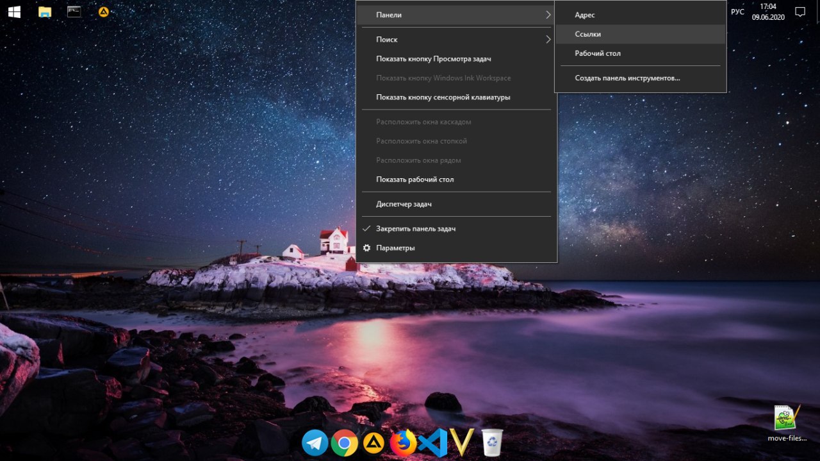Launch Google Chrome from the dock
Screen dimensions: 820x461
[345, 442]
